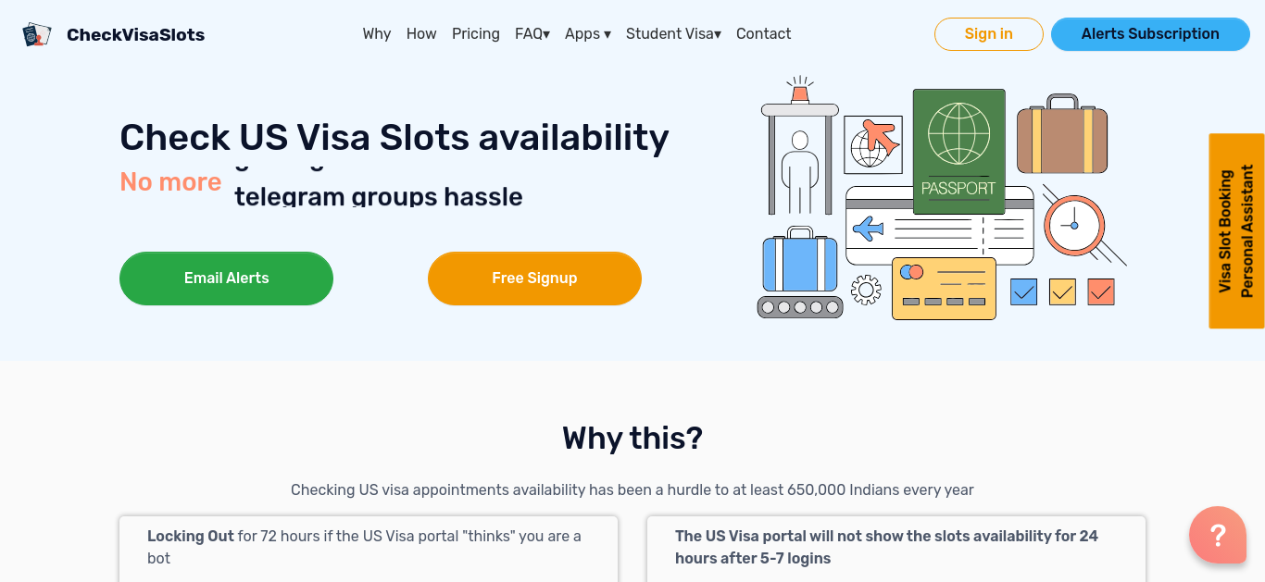Click the red checkbox in illustration
The image size is (1265, 582).
click(x=1101, y=292)
